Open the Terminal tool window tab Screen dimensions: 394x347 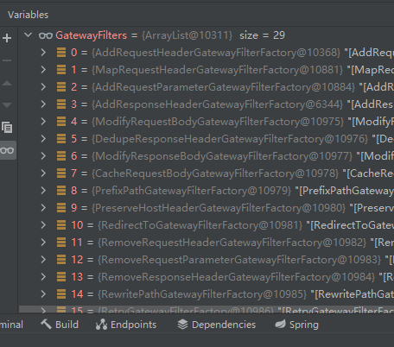click(x=11, y=325)
